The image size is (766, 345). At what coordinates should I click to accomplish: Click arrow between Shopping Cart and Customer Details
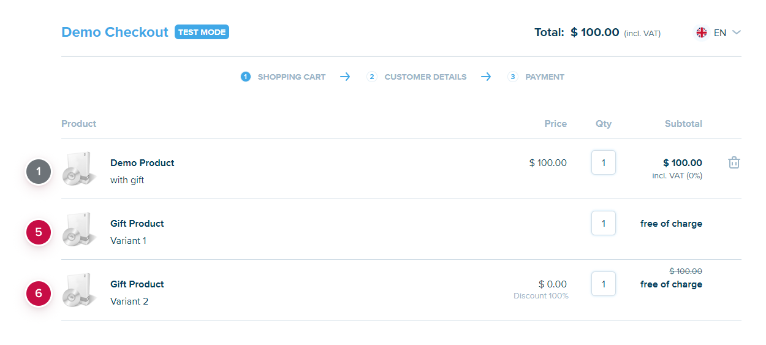coord(345,77)
